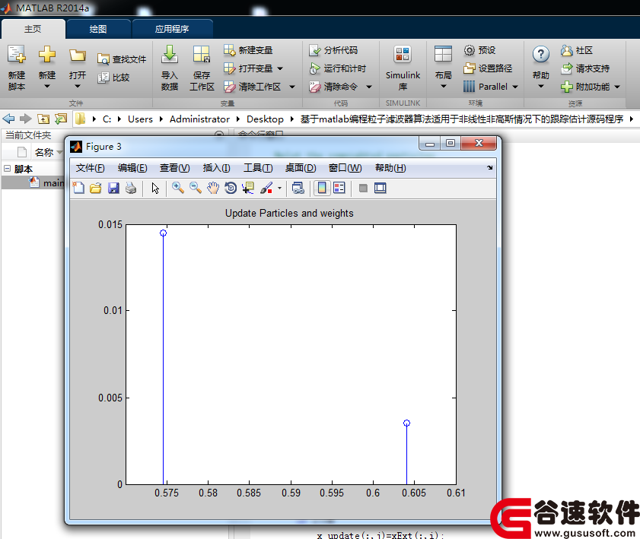Click Run and Time (运行和计时) button
This screenshot has height=539, width=640.
[x=338, y=68]
